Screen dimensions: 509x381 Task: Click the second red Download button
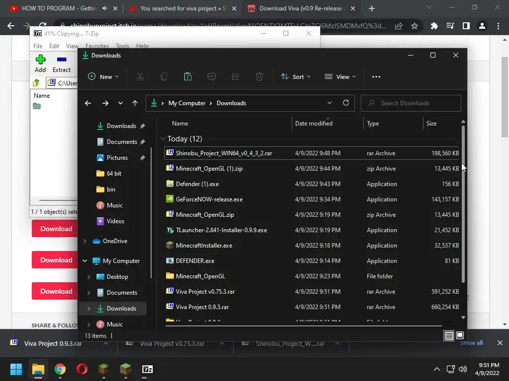tap(55, 260)
